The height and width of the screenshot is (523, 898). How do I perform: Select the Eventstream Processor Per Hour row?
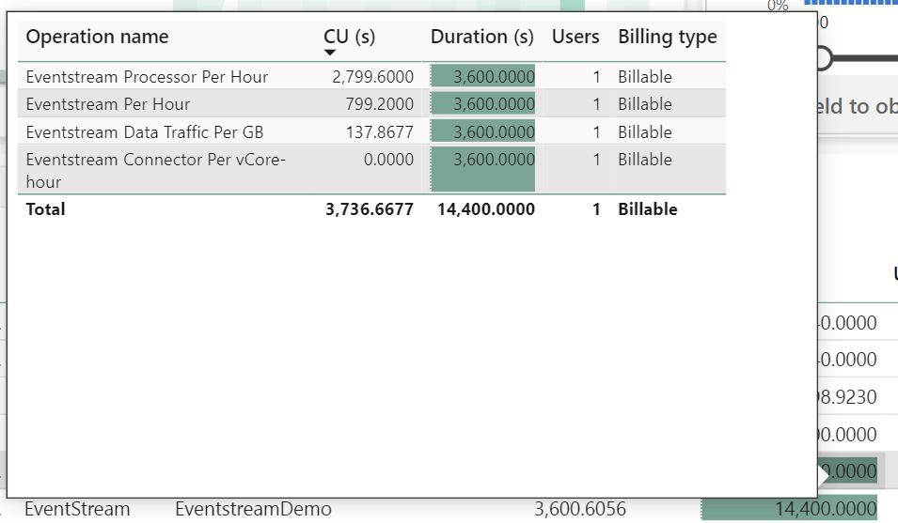coord(147,77)
